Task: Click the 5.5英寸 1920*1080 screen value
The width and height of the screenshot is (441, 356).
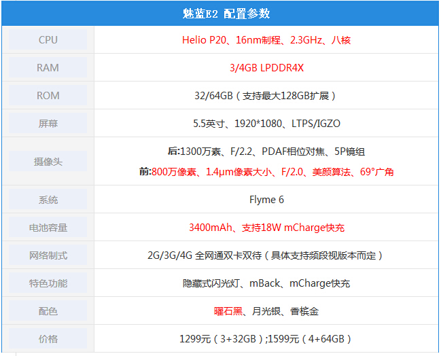Action: [266, 124]
